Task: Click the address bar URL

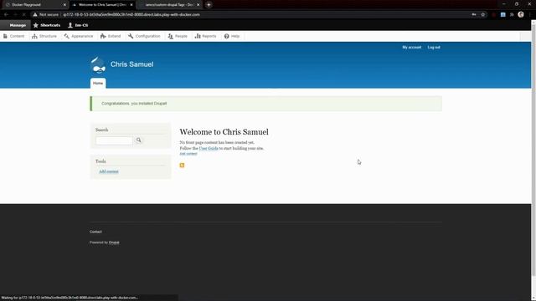Action: tap(131, 15)
